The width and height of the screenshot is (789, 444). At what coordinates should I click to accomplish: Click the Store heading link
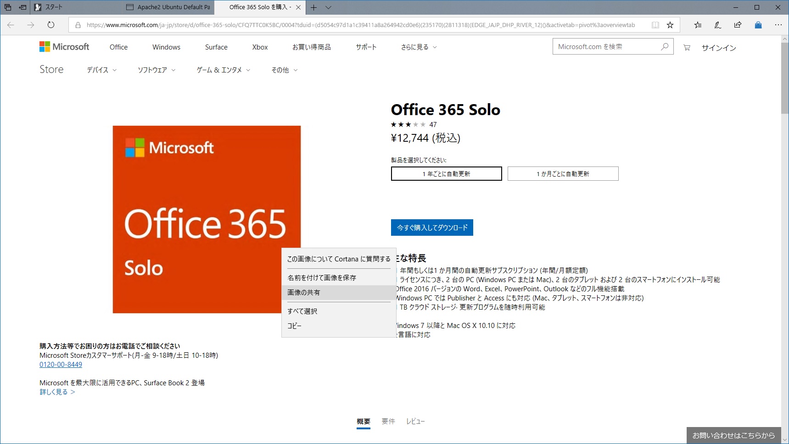coord(51,69)
